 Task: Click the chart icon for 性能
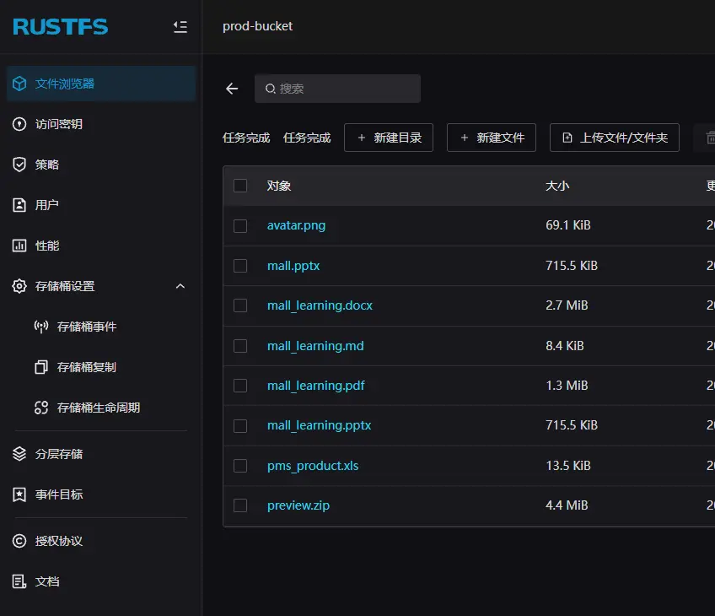[x=19, y=246]
